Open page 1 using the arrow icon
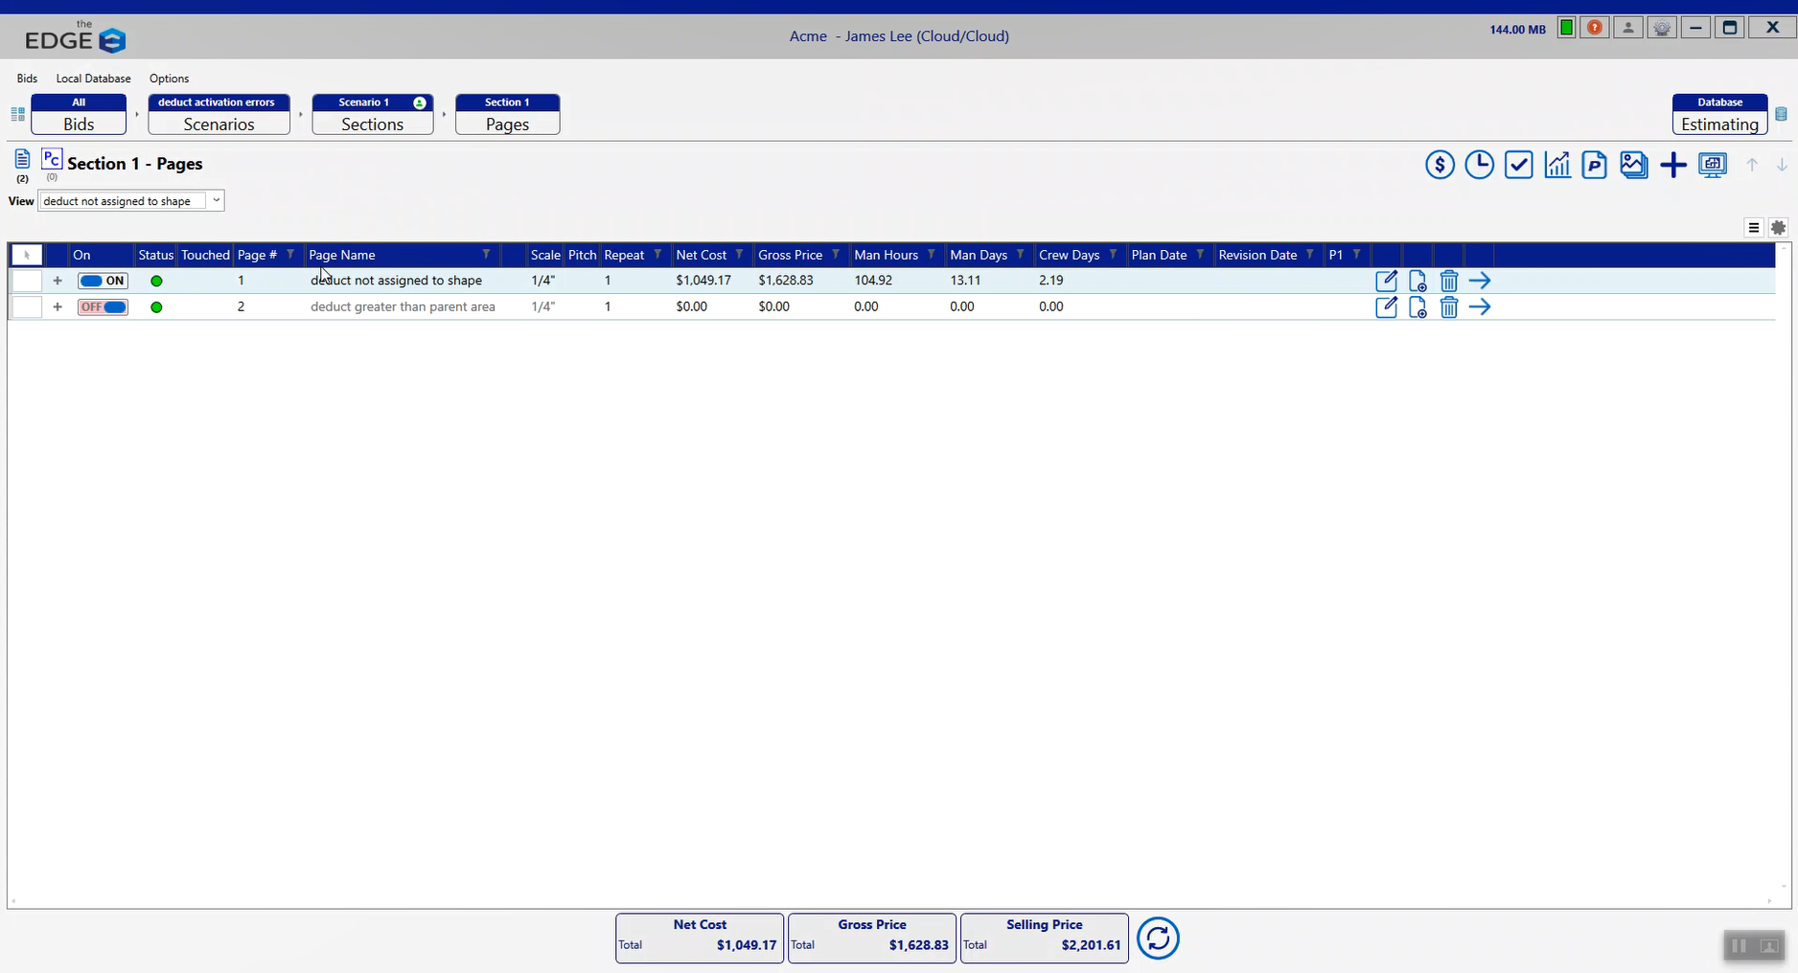 [1480, 281]
